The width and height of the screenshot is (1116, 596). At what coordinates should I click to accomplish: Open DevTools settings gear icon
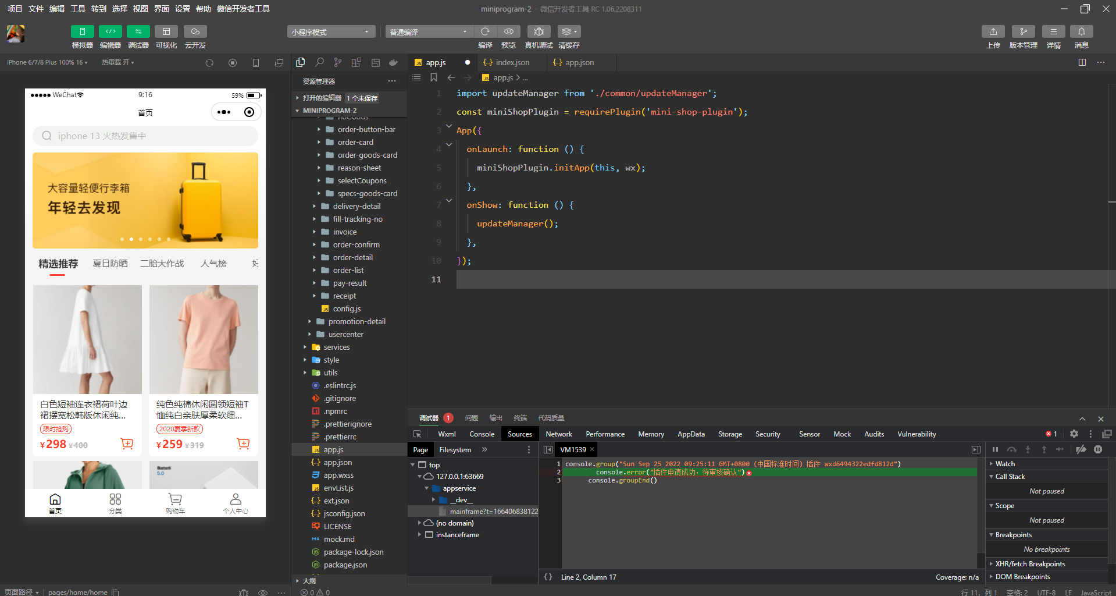[1074, 434]
